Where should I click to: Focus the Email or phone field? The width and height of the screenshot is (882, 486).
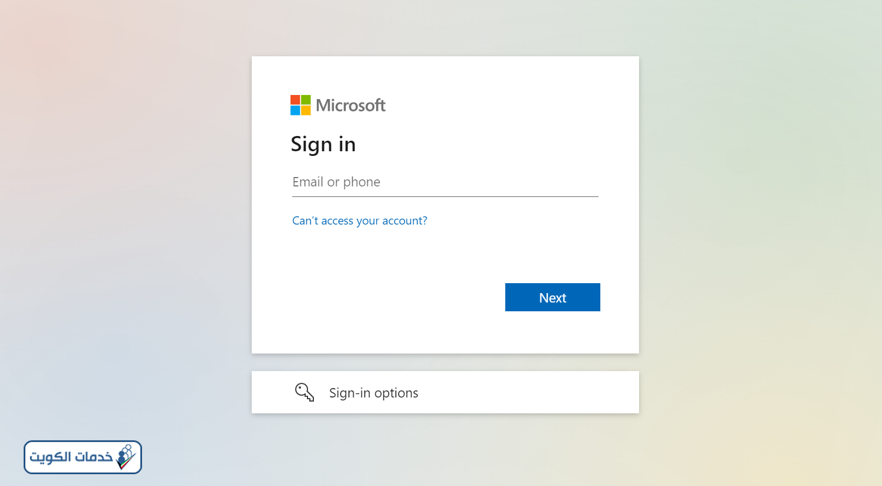coord(445,182)
